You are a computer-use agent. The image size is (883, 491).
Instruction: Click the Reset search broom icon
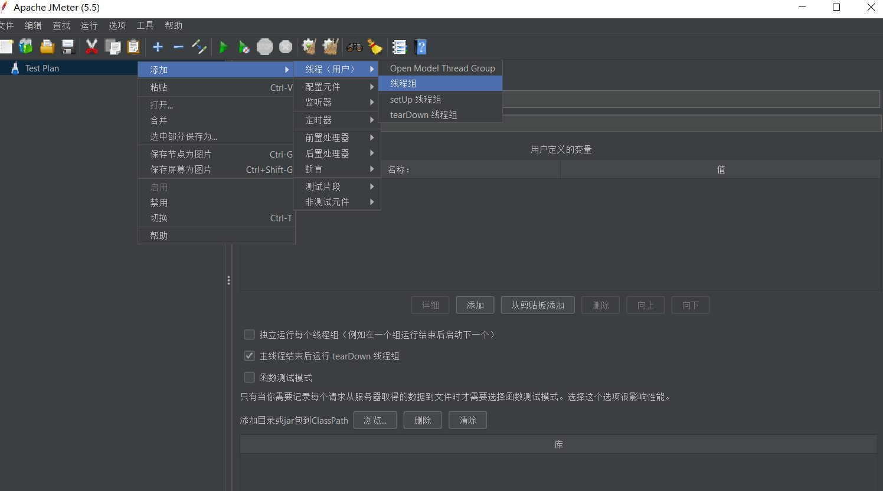tap(375, 47)
